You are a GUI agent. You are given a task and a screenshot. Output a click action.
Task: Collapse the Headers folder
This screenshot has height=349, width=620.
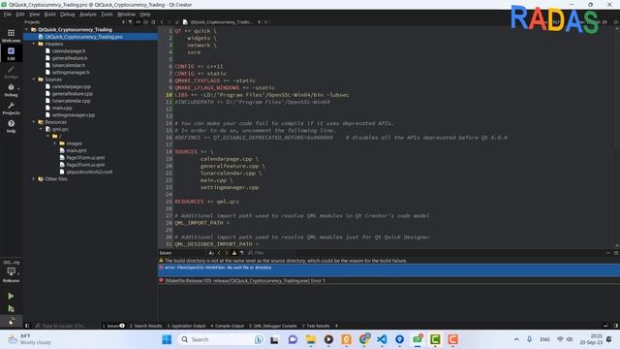coord(34,44)
